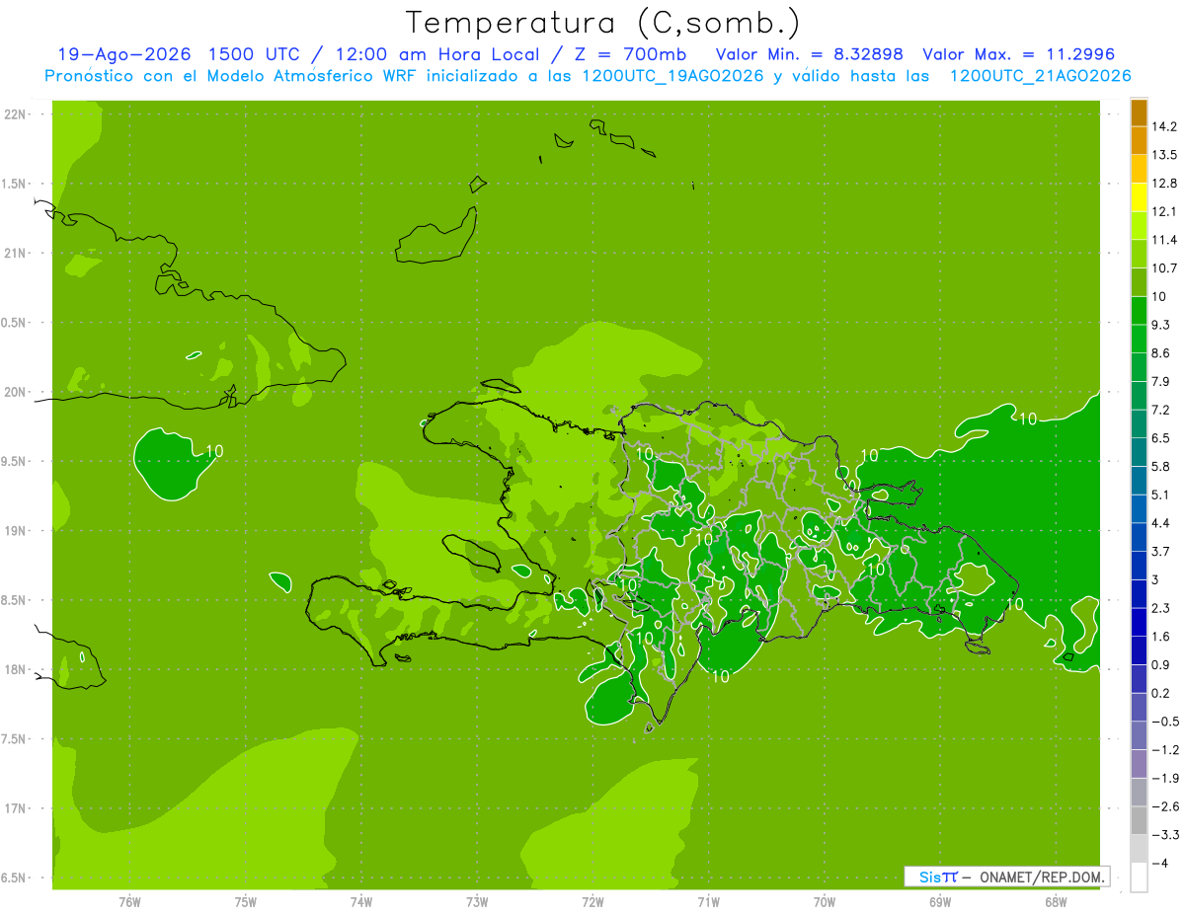This screenshot has height=915, width=1185.
Task: Click the 14.2 color scale label
Action: [x=1166, y=126]
